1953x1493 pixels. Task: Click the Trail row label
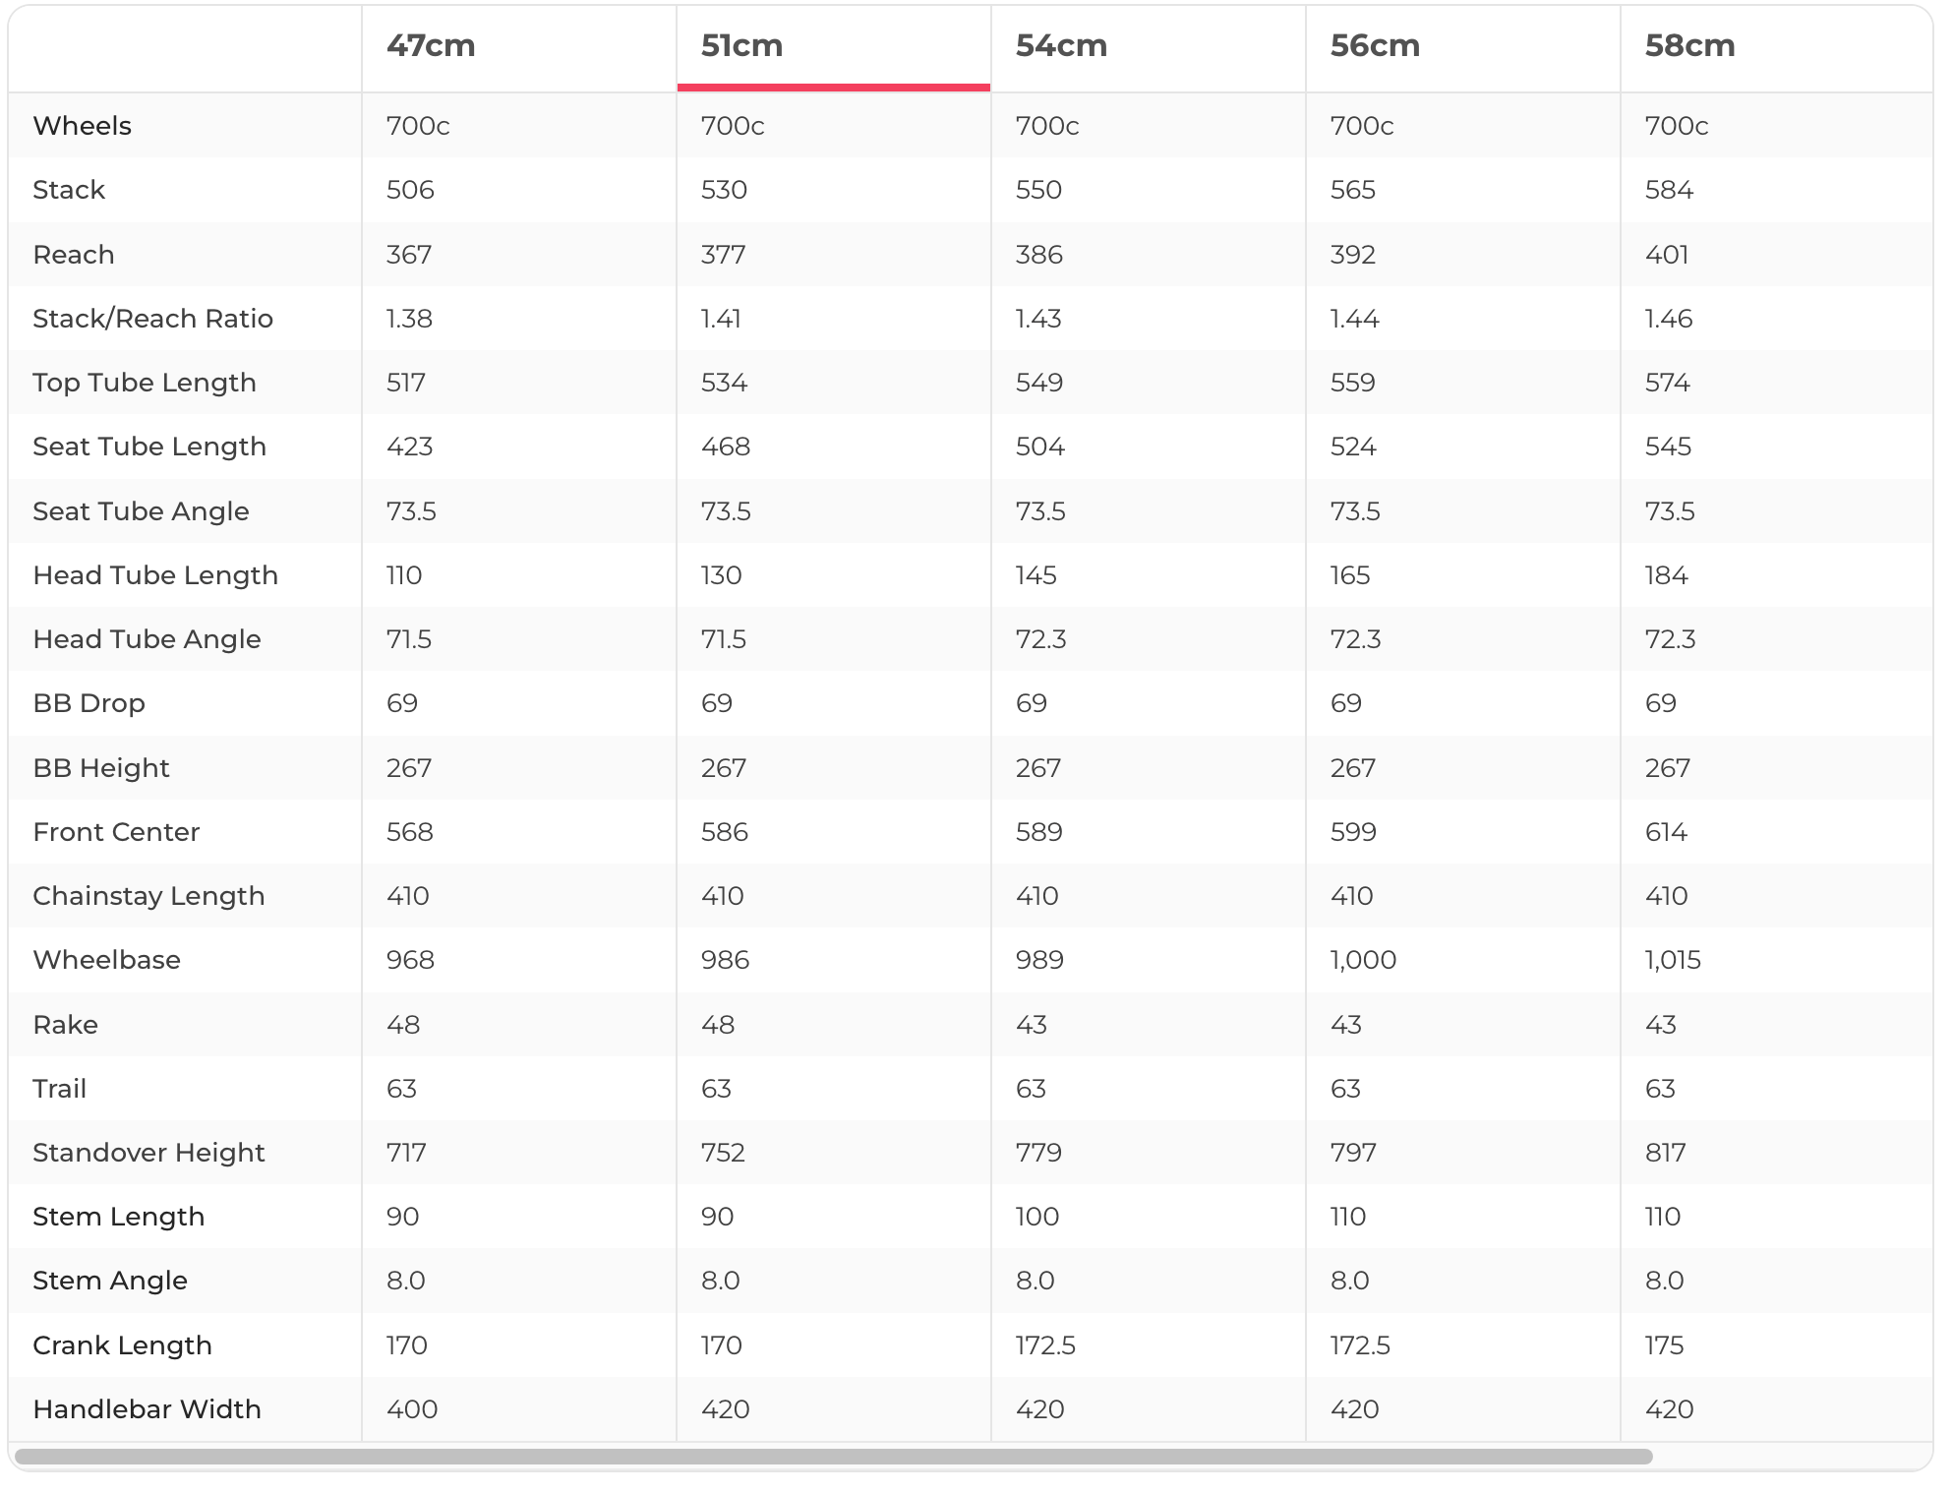[59, 1089]
